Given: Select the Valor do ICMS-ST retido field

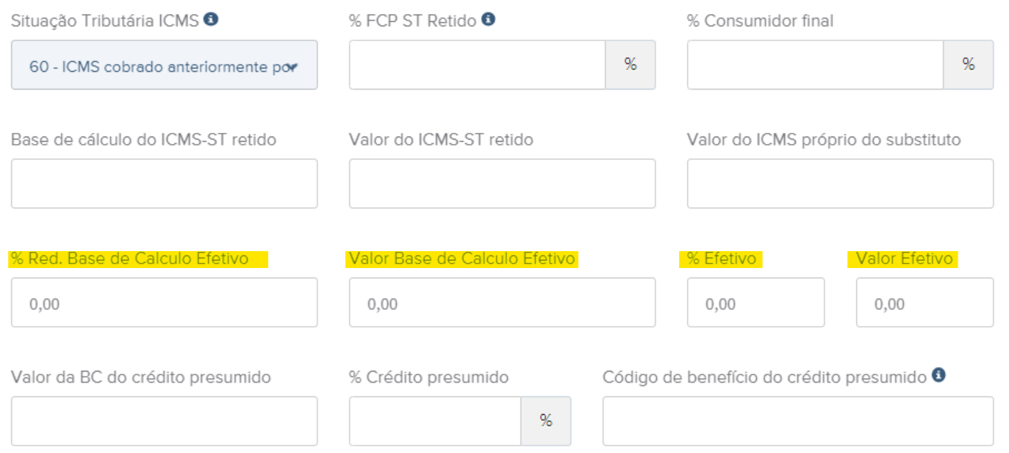Looking at the screenshot, I should [x=502, y=184].
